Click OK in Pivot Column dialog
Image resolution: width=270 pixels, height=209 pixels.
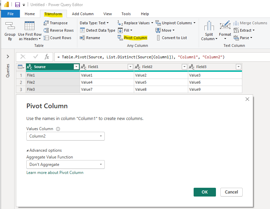pos(205,192)
